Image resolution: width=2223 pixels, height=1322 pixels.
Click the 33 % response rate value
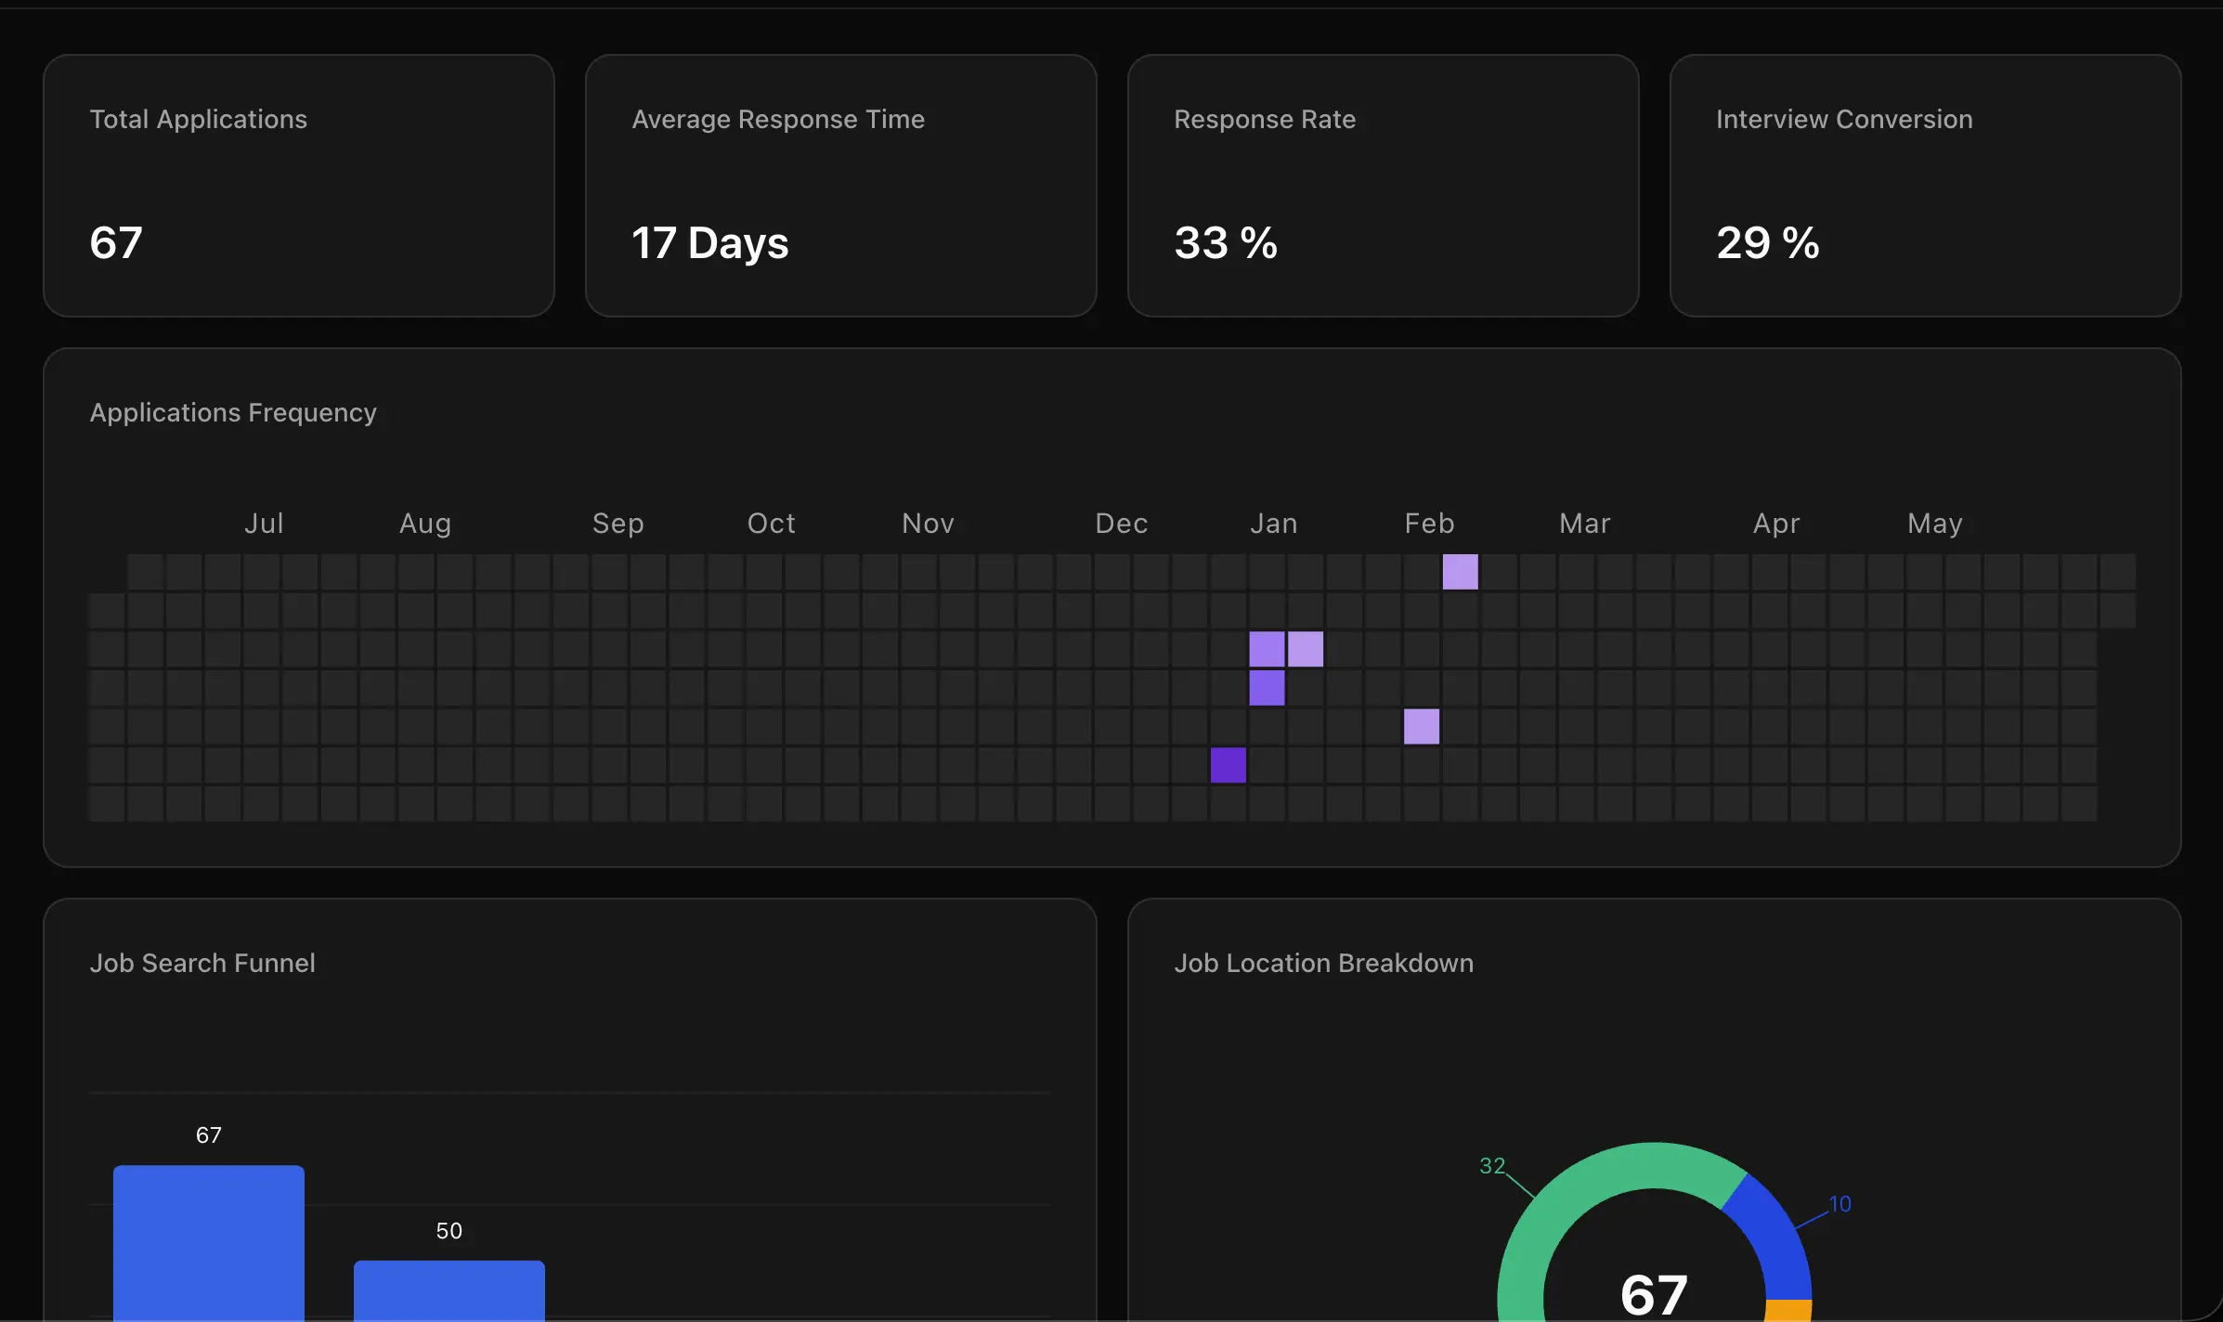[x=1226, y=243]
